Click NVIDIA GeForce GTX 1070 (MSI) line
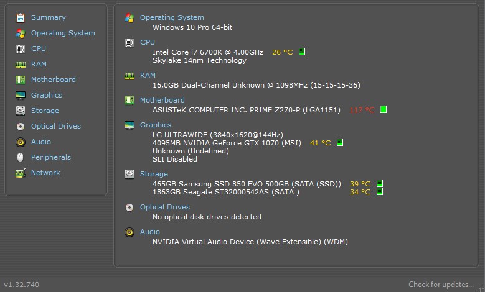This screenshot has width=485, height=292. [227, 143]
